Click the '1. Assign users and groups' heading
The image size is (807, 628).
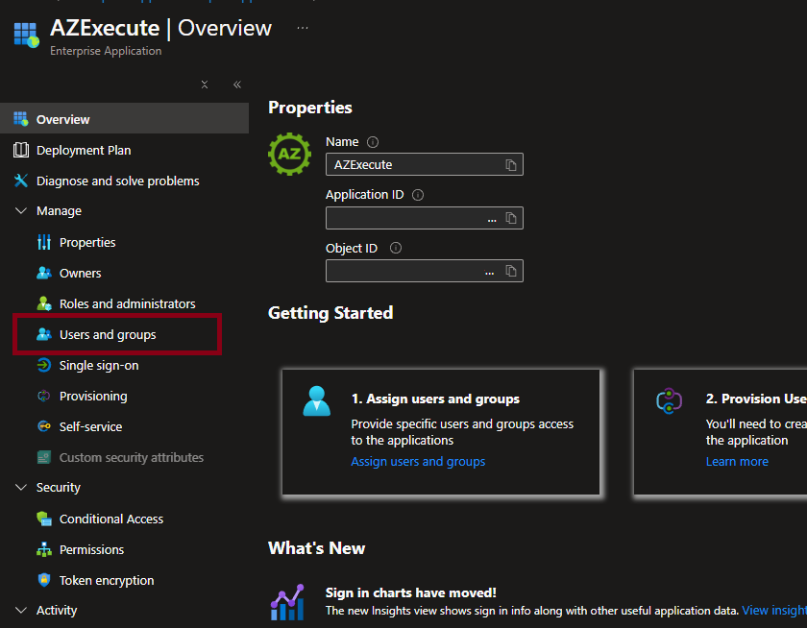pos(435,399)
